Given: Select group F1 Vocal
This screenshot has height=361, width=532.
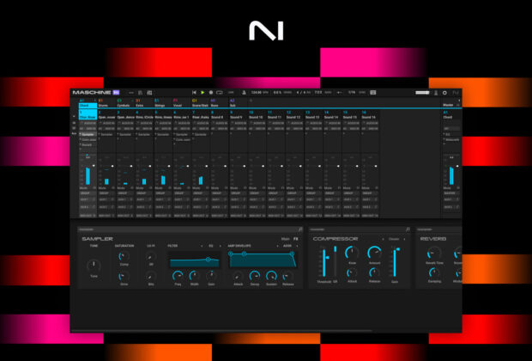Looking at the screenshot, I should [182, 103].
